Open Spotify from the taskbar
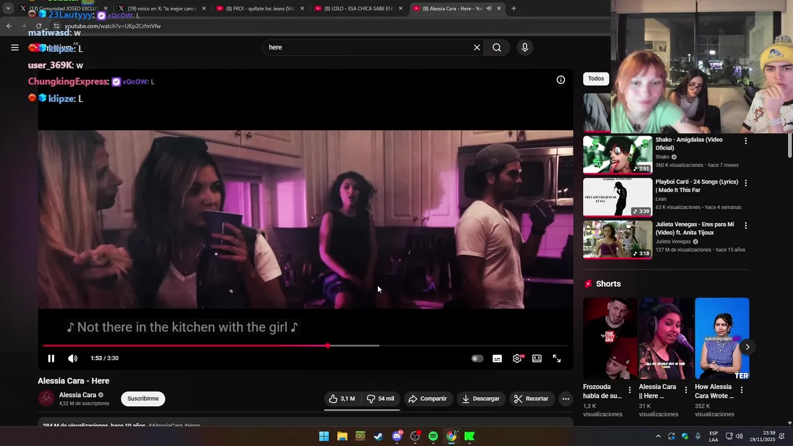Viewport: 793px width, 446px height. [433, 436]
